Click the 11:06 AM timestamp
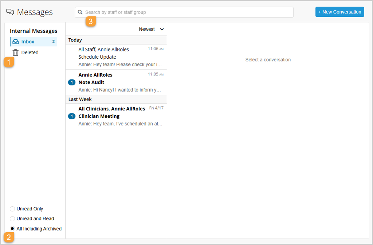The image size is (373, 245). coord(156,49)
